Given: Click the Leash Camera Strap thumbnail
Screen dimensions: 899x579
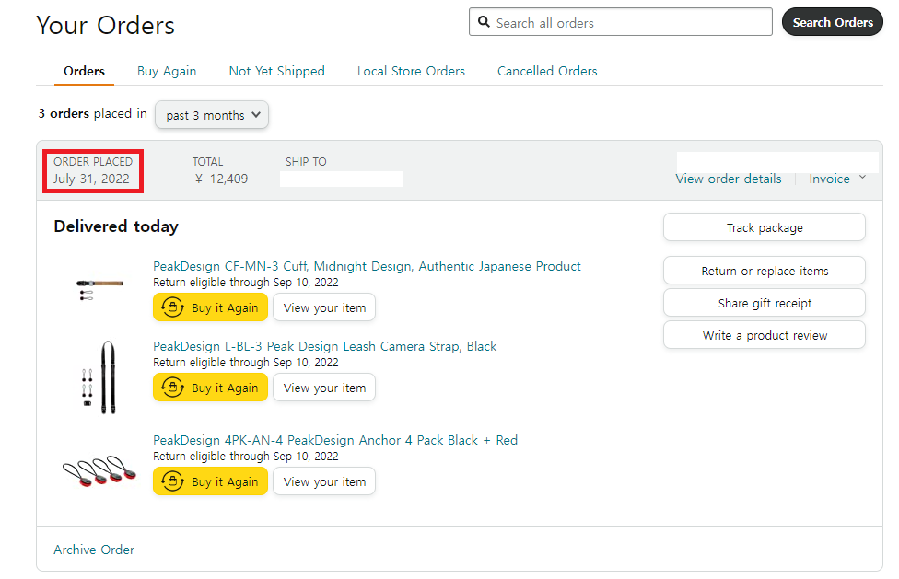Looking at the screenshot, I should coord(99,377).
